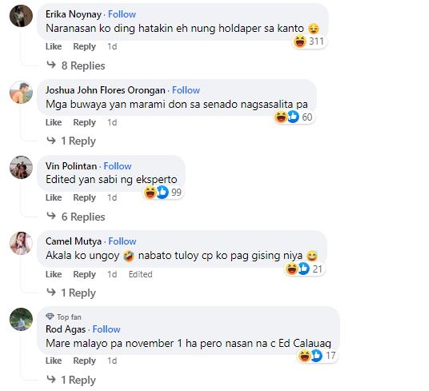Click thumbs-up reaction on Rod Agas comment
This screenshot has width=429, height=391.
click(x=316, y=356)
